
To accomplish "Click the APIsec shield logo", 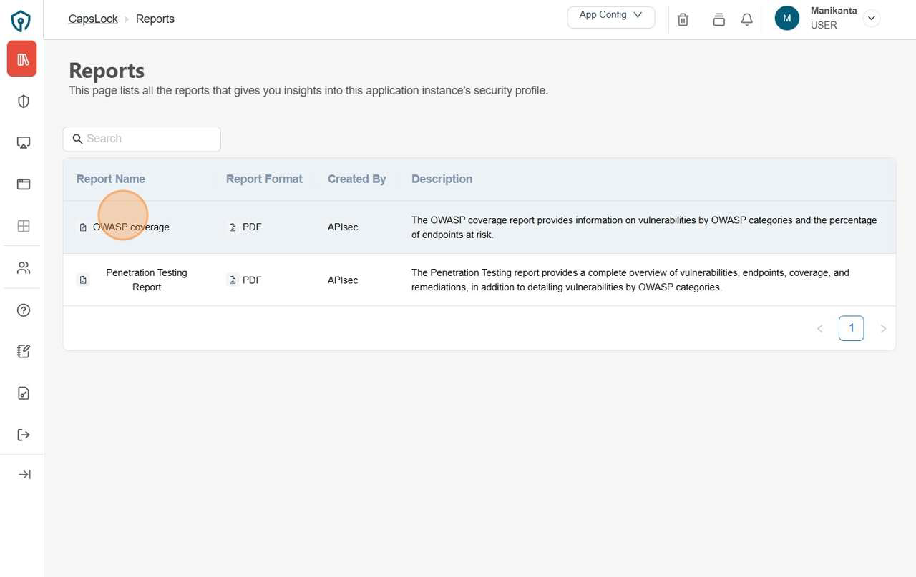I will point(21,21).
